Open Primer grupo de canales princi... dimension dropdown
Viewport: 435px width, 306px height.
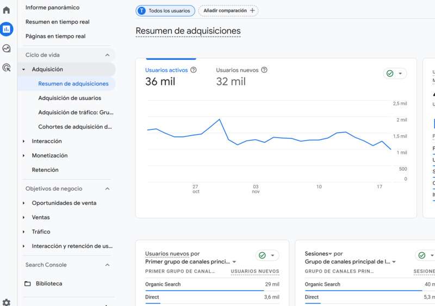(x=234, y=262)
